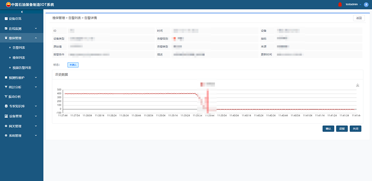Screen dimensions: 372x181
Task: Expand the 系统管理 chevron
Action: click(x=36, y=136)
